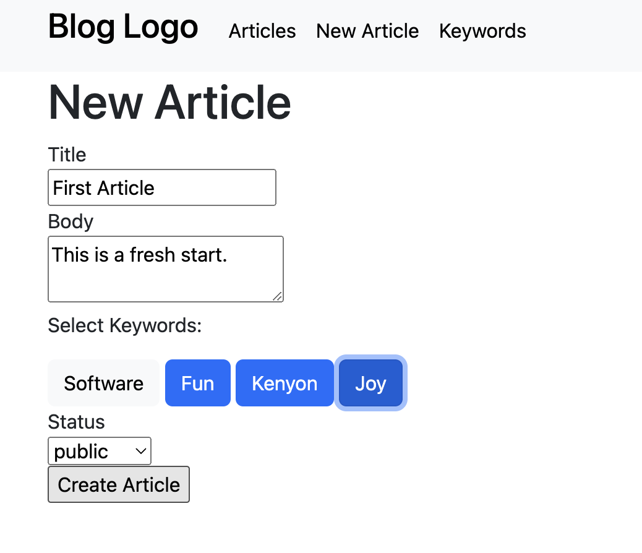The height and width of the screenshot is (553, 642).
Task: Open the Status dropdown showing public
Action: coord(99,452)
